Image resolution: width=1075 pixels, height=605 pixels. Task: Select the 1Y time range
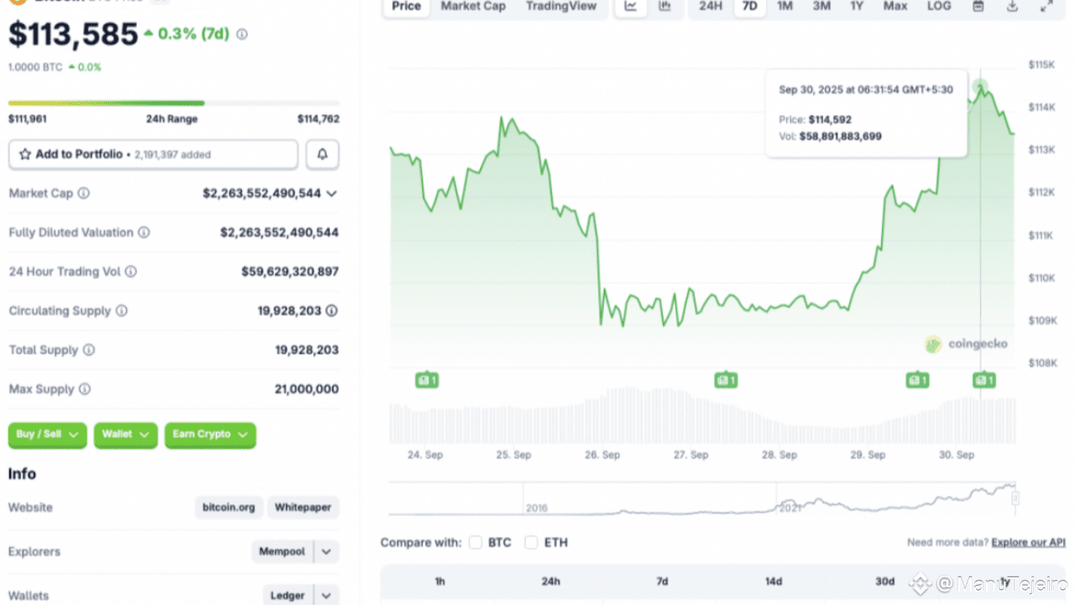pyautogui.click(x=857, y=6)
